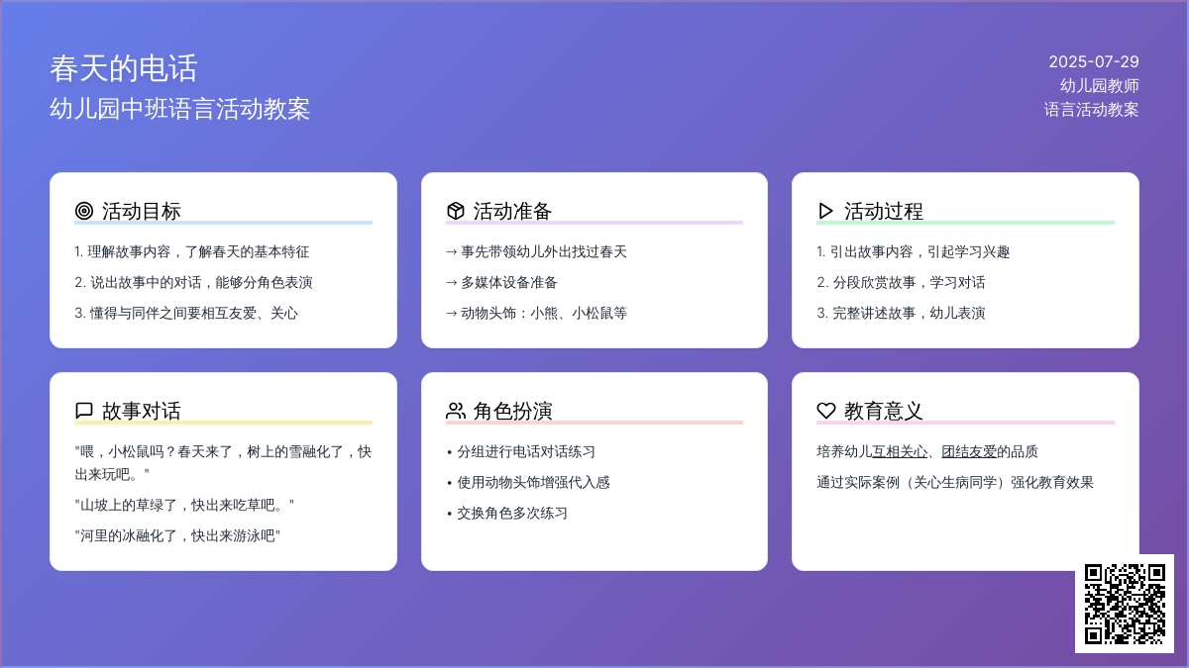The image size is (1189, 668).
Task: Click the box icon beside 活动准备
Action: [455, 211]
